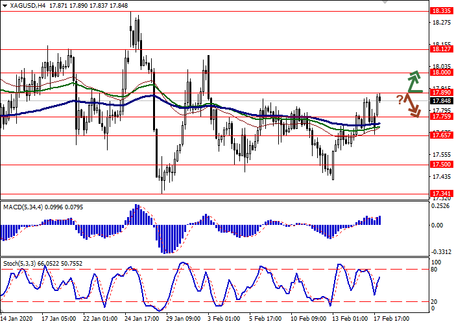Select the 17.657 red price level label
Viewport: 454px width, 324px height.
440,135
